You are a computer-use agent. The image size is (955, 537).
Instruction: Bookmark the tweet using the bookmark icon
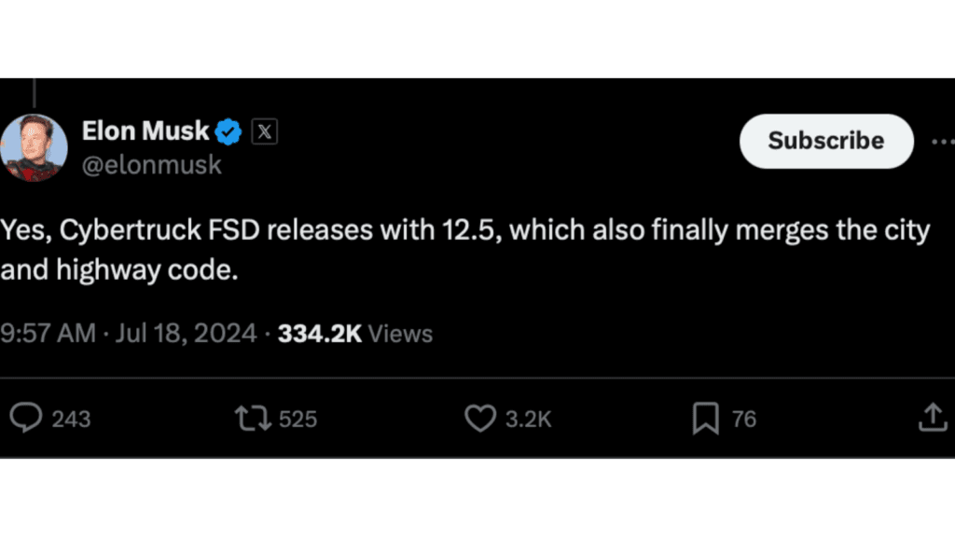pos(705,419)
